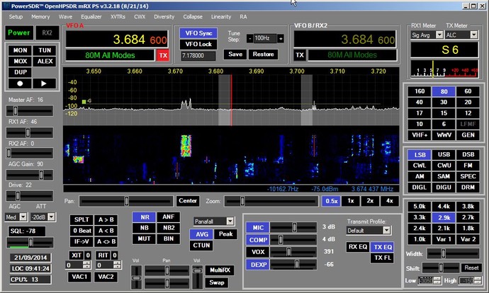The height and width of the screenshot is (293, 489).
Task: Click the MultiRX button
Action: pos(220,270)
